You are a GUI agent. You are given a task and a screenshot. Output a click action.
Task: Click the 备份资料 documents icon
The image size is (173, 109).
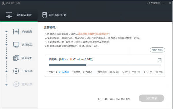click(x=16, y=58)
